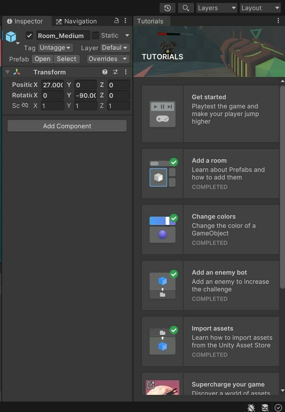The image size is (285, 412).
Task: Toggle the debug mode bug icon
Action: pos(251,407)
